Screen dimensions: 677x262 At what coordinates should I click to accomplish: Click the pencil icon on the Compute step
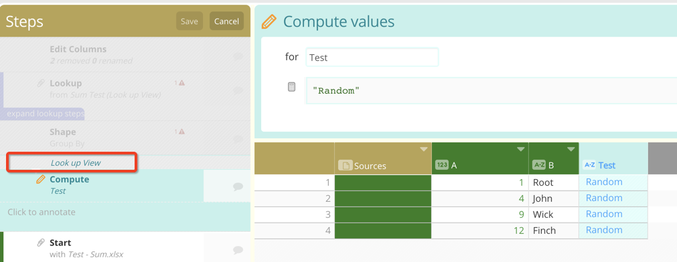41,179
